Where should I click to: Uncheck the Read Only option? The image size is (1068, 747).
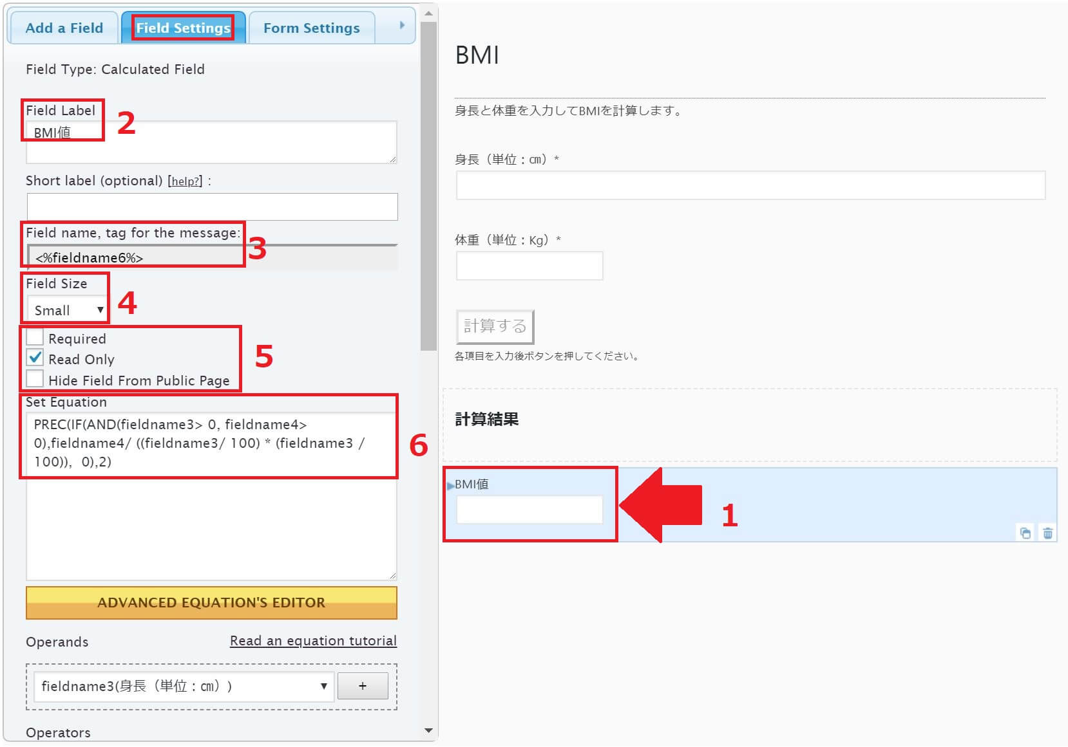34,358
